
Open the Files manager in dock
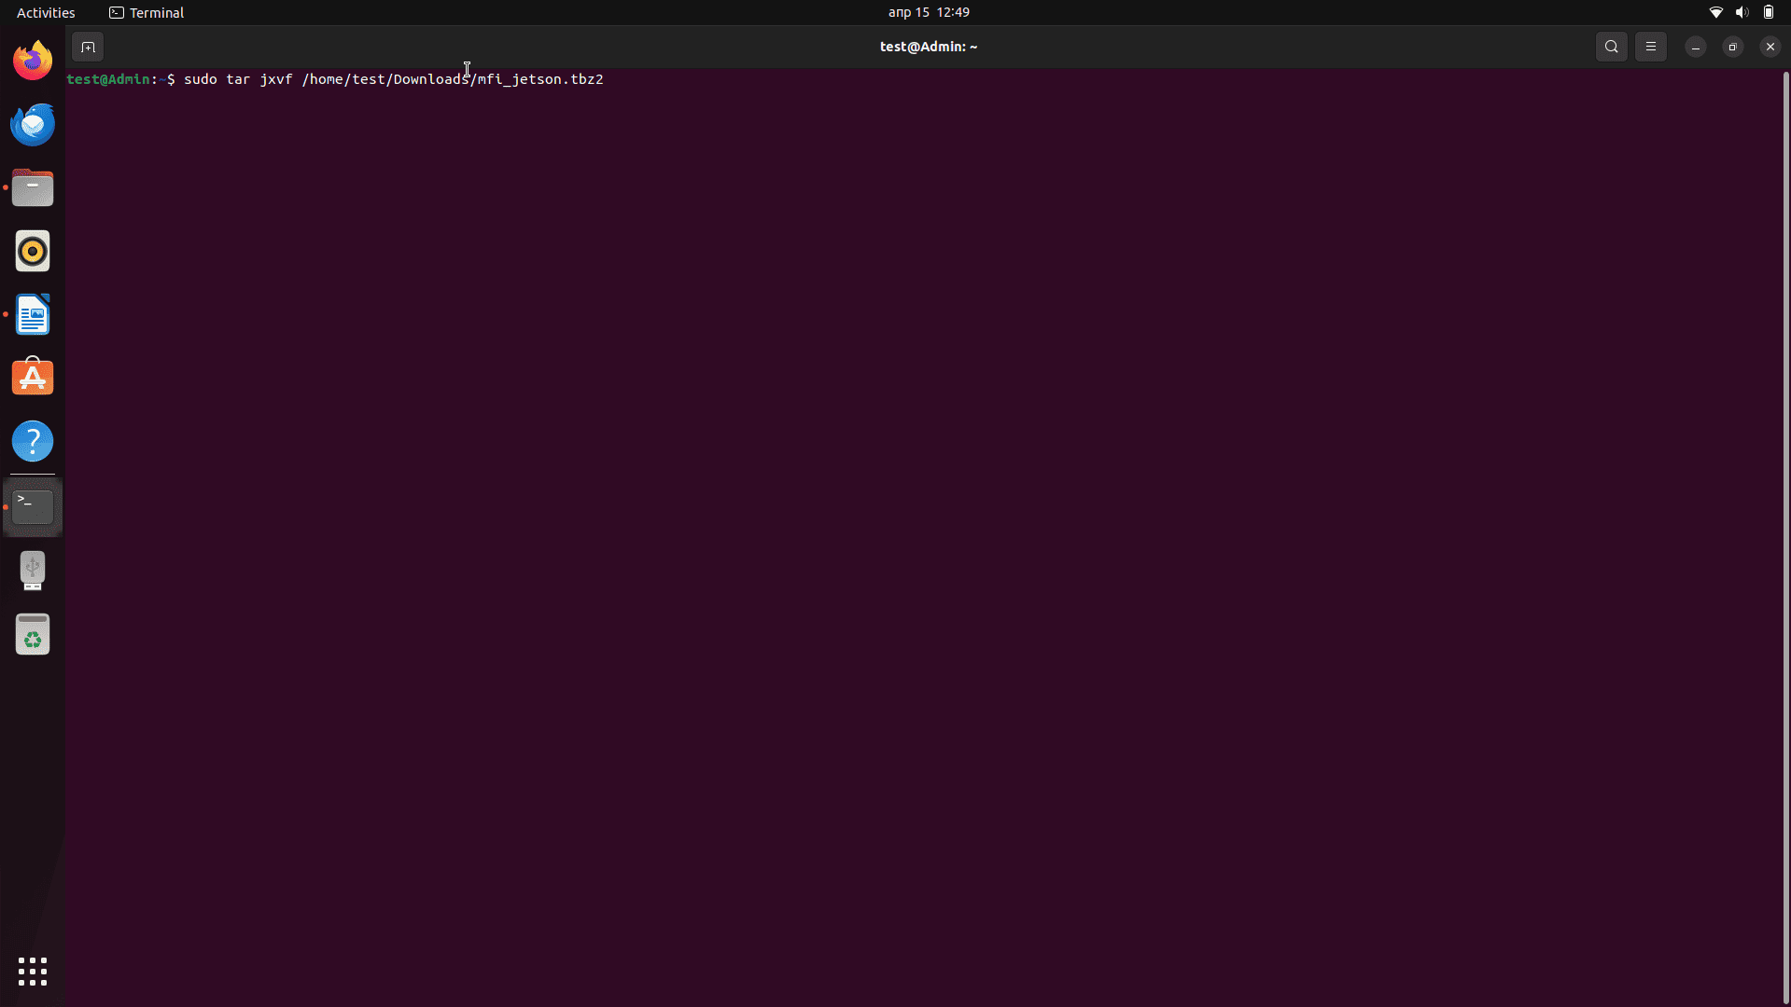pyautogui.click(x=33, y=187)
